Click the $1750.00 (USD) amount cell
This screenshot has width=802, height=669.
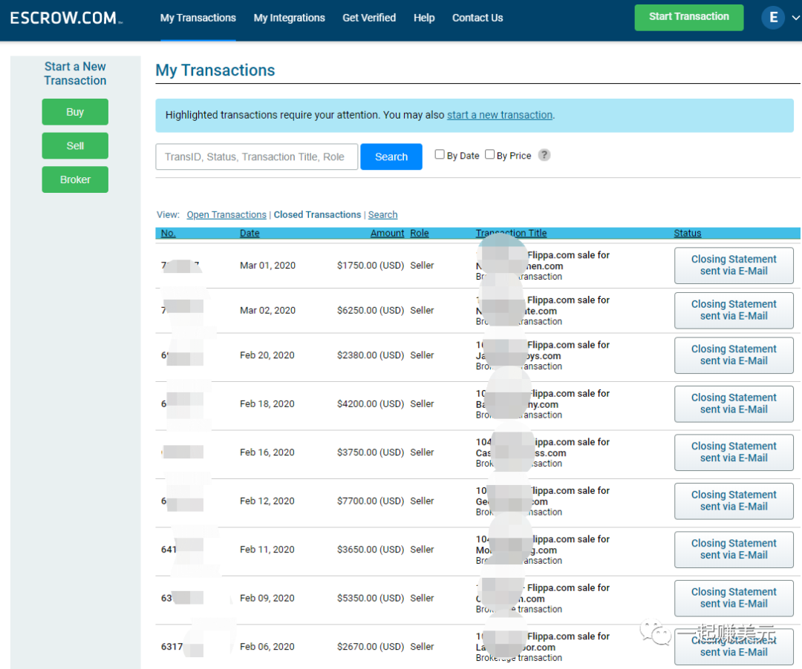(x=371, y=266)
